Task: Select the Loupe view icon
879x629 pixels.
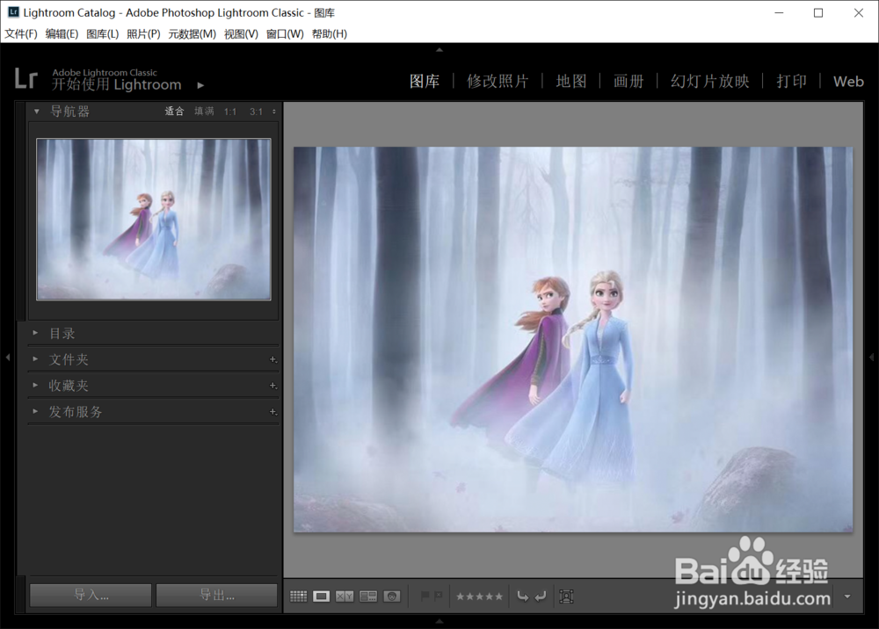Action: point(321,596)
